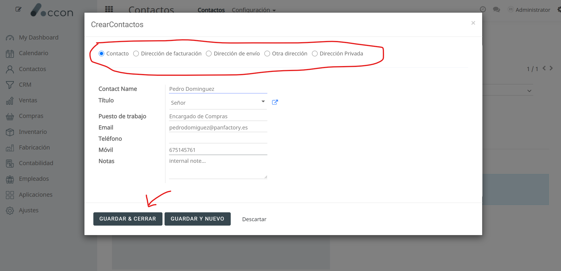Click the Aplicaciones grid icon in sidebar
Image resolution: width=561 pixels, height=271 pixels.
10,195
